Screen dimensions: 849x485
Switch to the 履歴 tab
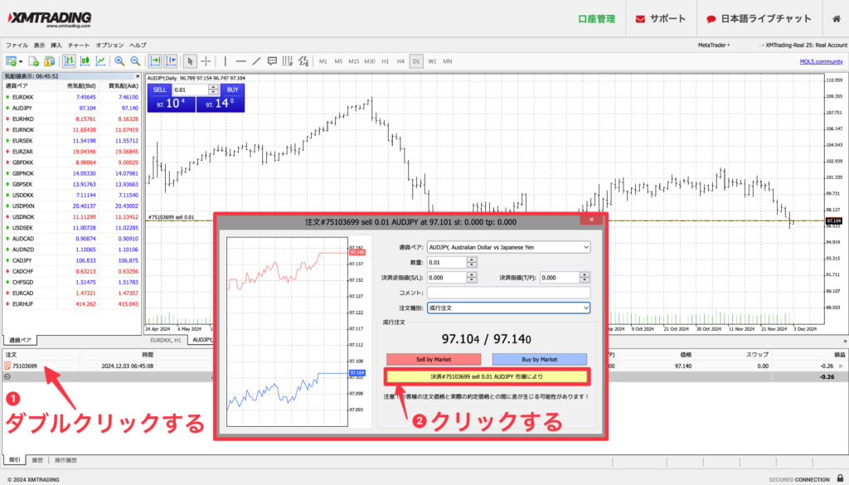[x=37, y=459]
